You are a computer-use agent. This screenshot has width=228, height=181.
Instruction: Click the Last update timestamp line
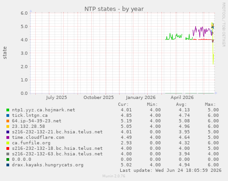pyautogui.click(x=171, y=170)
